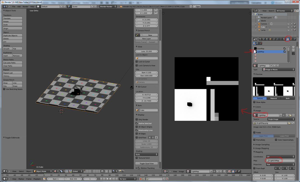Open the Object Mode dropdown
300x182 pixels.
click(43, 171)
